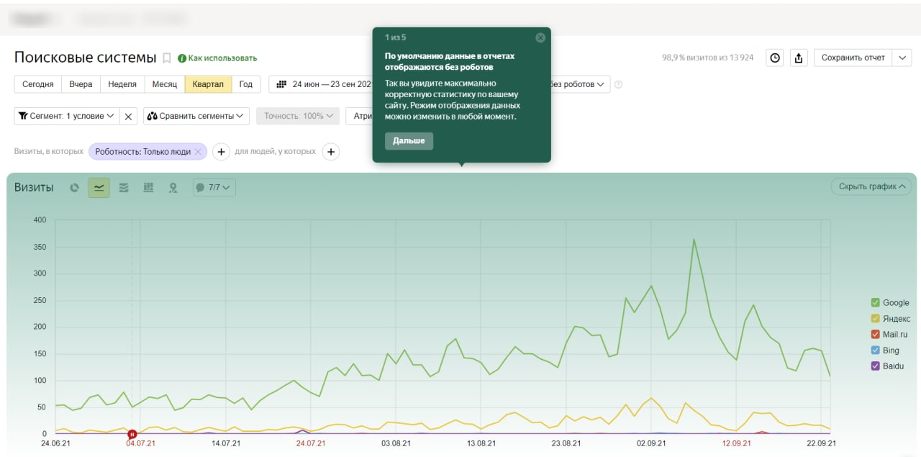921x457 pixels.
Task: Open the 7/7 chart annotations dropdown
Action: point(214,188)
